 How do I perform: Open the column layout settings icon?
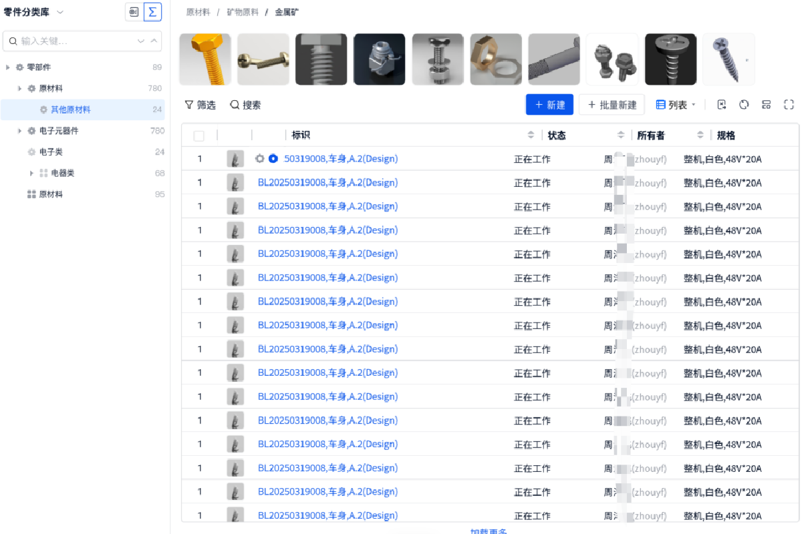click(767, 105)
